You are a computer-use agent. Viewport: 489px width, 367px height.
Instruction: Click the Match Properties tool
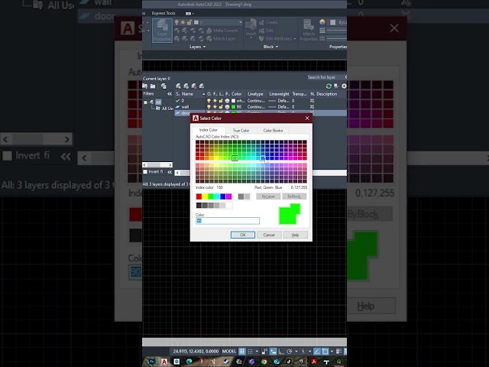coord(309,30)
